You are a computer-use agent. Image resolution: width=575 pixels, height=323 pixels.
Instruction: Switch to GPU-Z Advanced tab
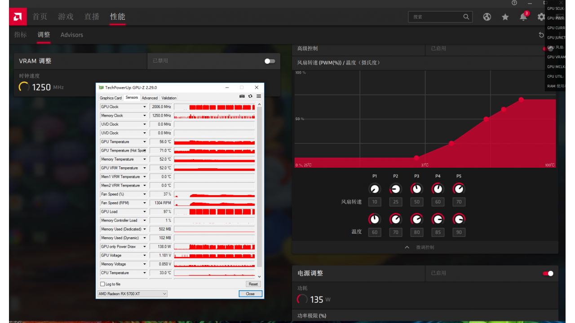click(x=150, y=98)
